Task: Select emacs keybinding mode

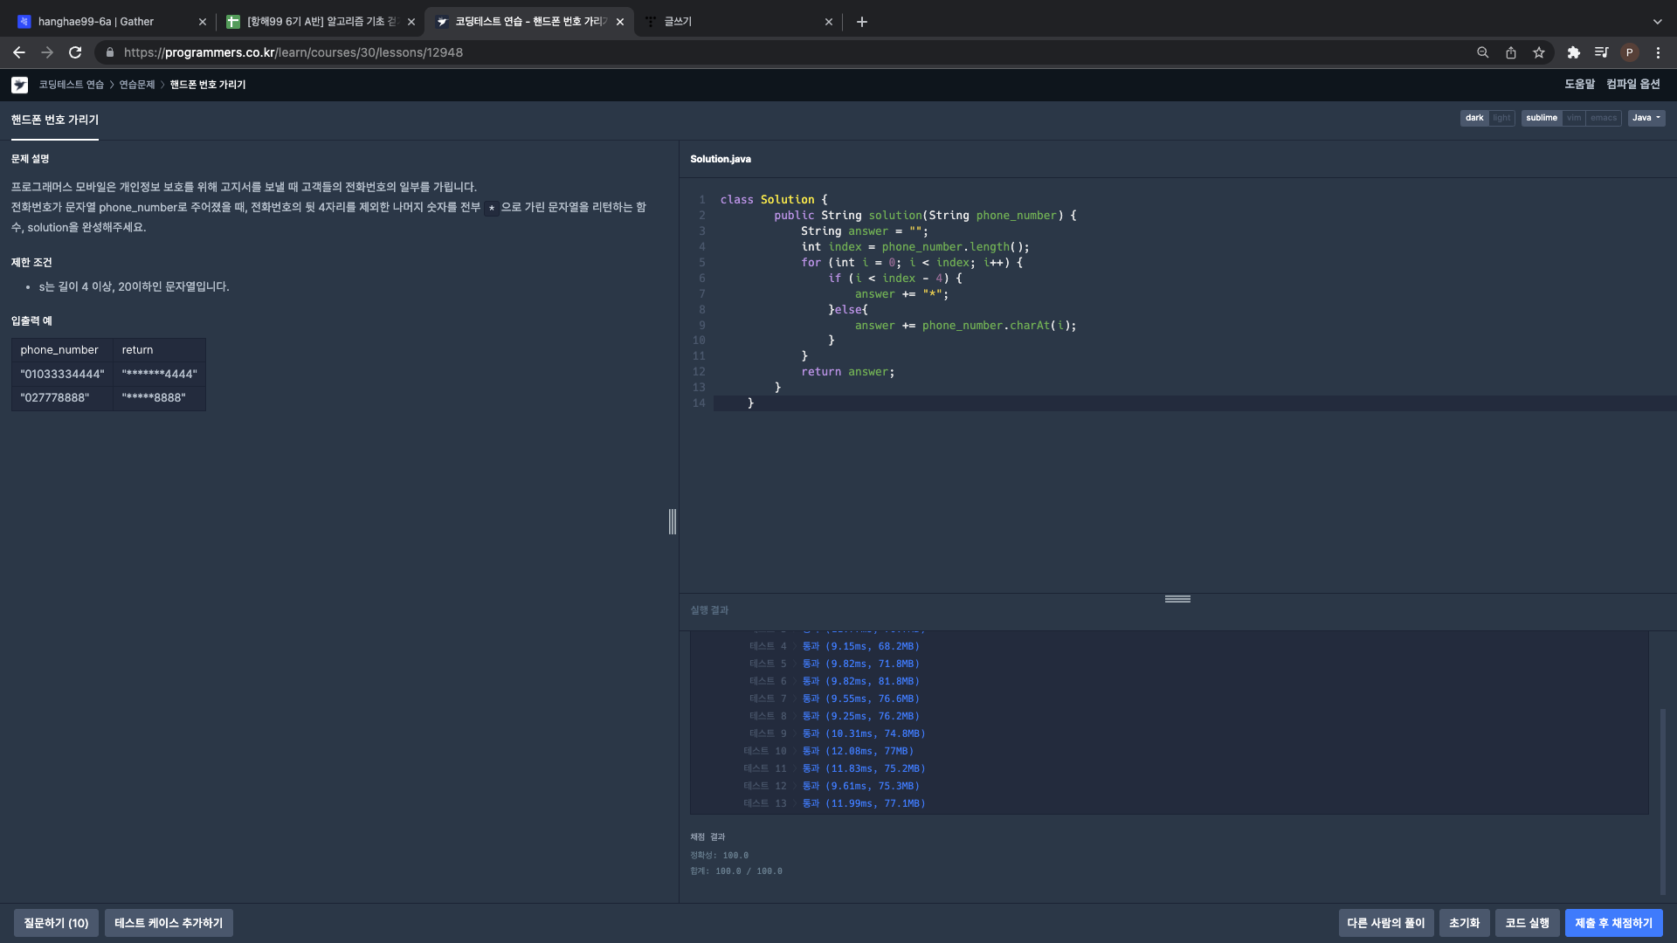Action: click(x=1603, y=118)
